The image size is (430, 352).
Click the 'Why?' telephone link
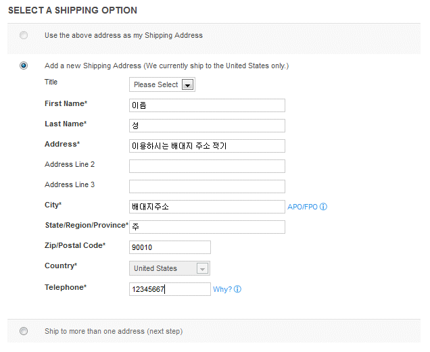(222, 289)
